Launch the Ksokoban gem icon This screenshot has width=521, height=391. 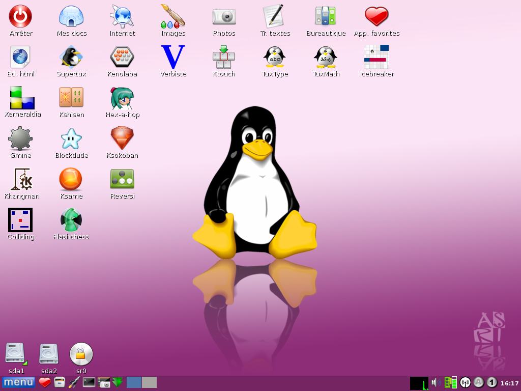(122, 138)
